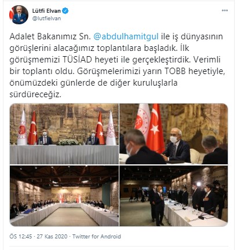237x250 pixels.
Task: Click the tweet text starting with Adalet Bakanımız
Action: [118, 65]
